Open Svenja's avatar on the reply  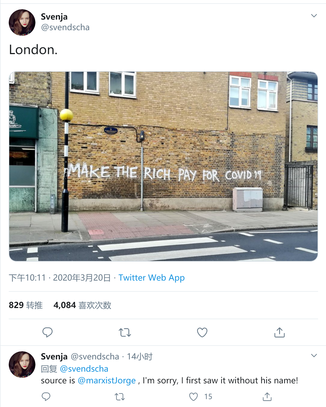click(x=22, y=364)
